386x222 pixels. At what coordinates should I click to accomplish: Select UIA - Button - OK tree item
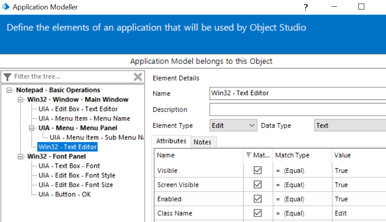pyautogui.click(x=65, y=194)
